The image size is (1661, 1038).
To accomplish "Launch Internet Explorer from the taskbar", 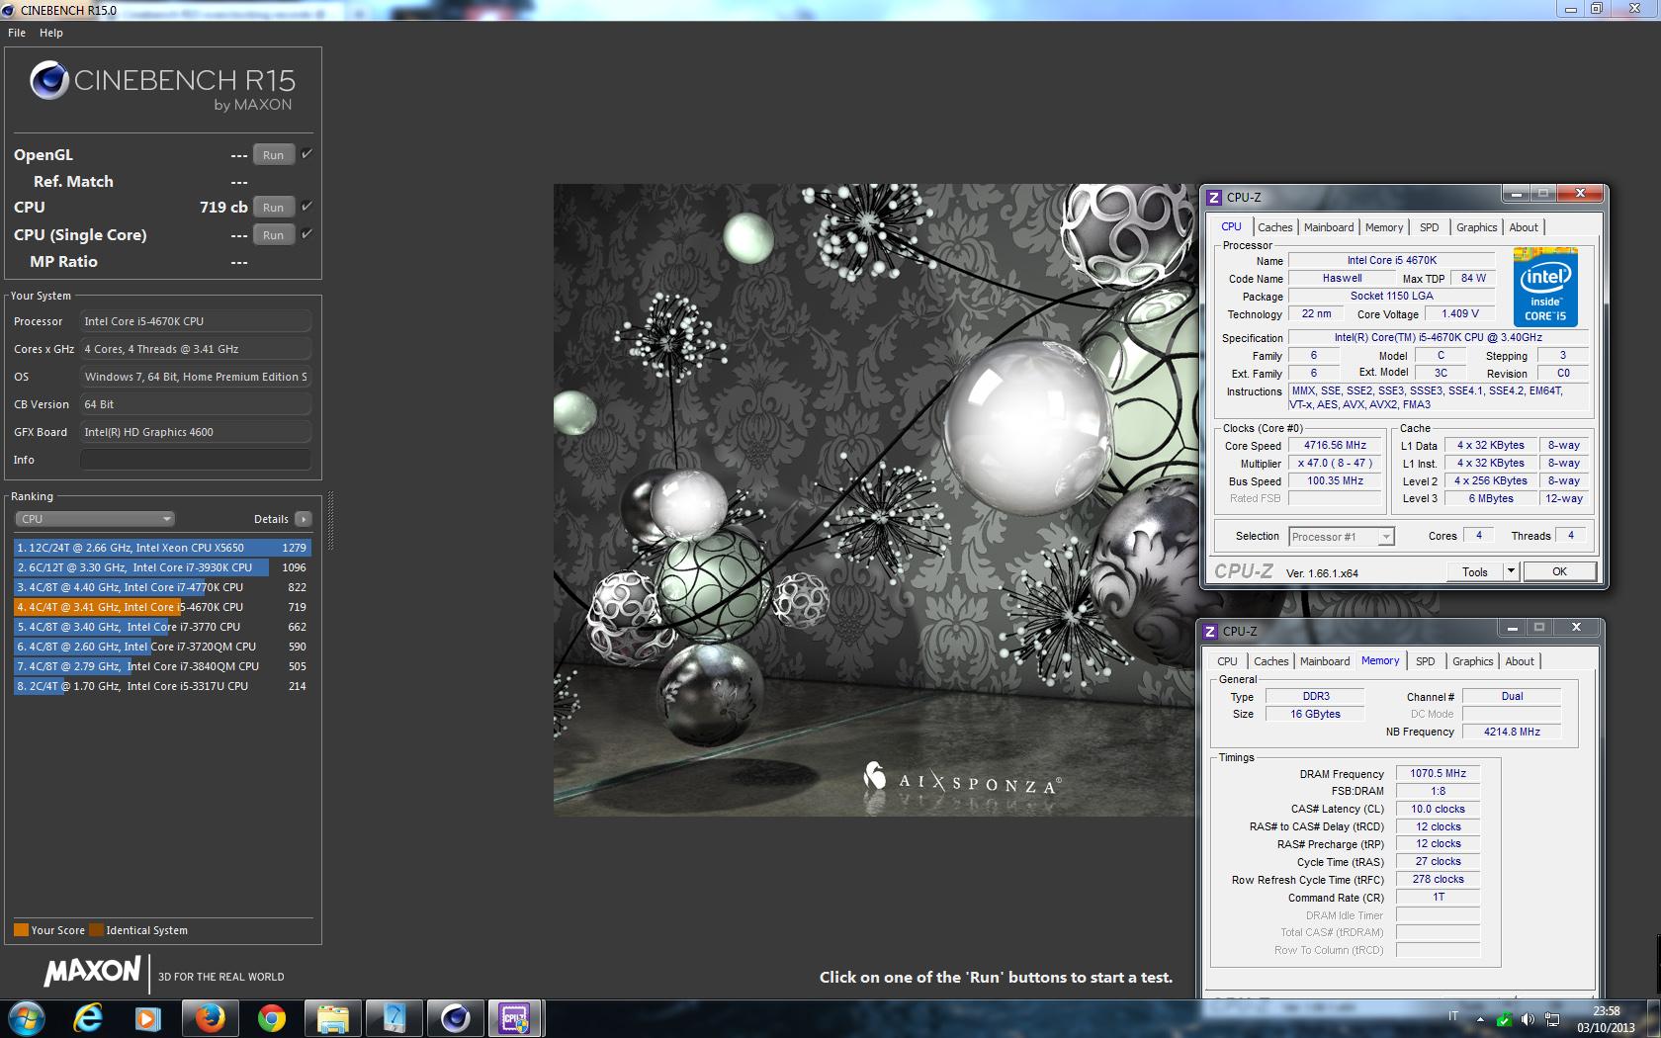I will (x=88, y=1018).
